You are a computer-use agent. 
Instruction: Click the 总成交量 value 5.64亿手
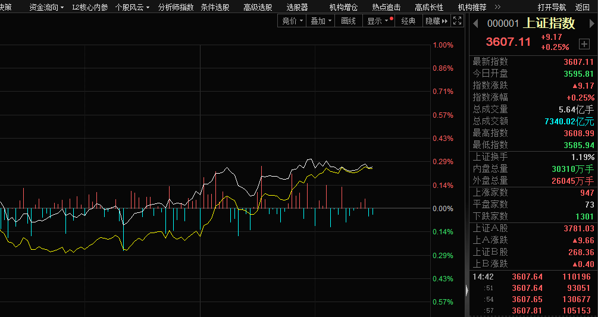click(x=577, y=109)
